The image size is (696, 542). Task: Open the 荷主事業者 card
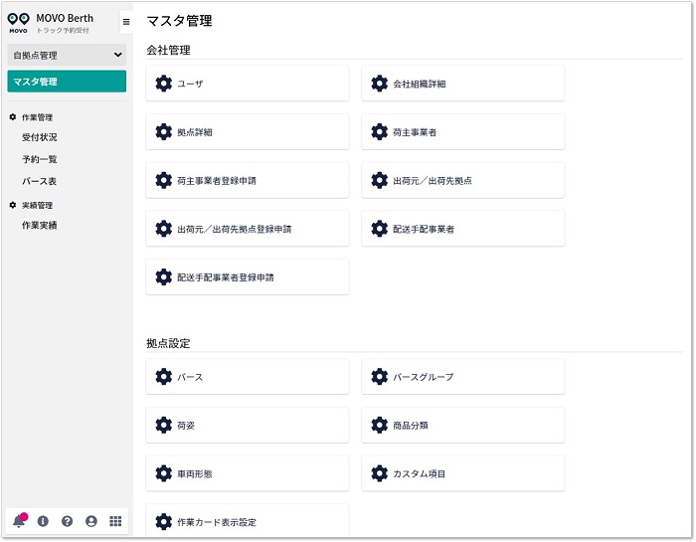pos(463,132)
